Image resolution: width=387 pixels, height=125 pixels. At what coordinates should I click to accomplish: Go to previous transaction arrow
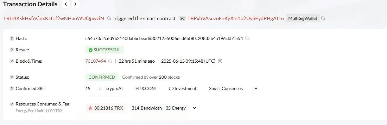66,4
